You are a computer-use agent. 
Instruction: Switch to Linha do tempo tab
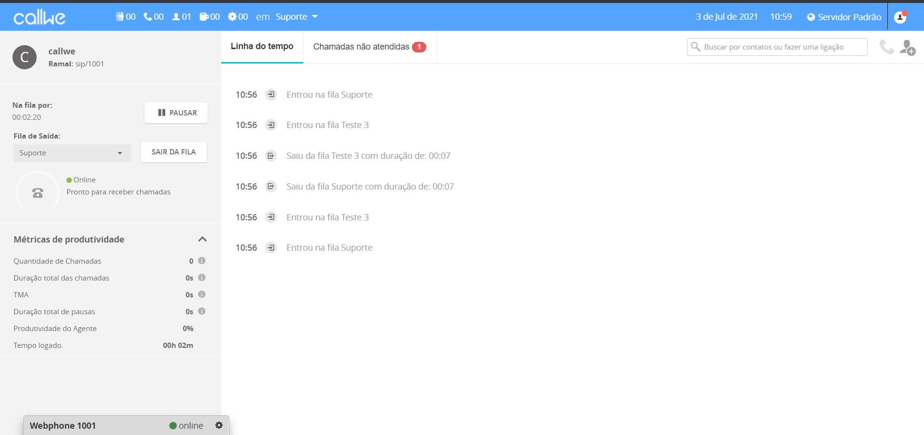(262, 47)
